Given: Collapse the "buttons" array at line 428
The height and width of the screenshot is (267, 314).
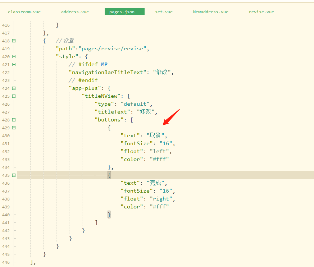Looking at the screenshot, I should point(14,120).
